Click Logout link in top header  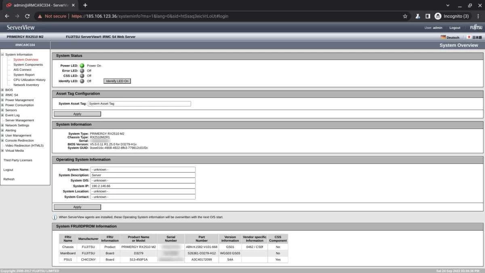point(455,28)
